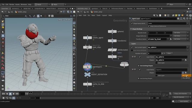Click the timeline range slider
Viewport: 192px width, 108px height.
click(95, 98)
